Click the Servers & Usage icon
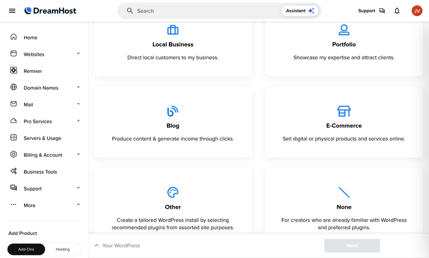 point(13,138)
